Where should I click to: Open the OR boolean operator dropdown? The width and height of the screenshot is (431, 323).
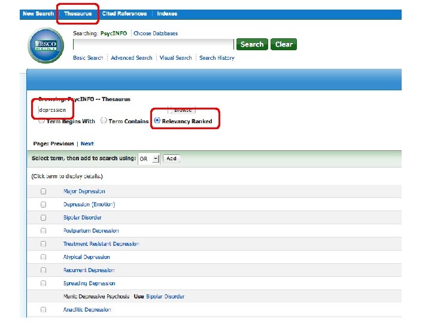(148, 159)
